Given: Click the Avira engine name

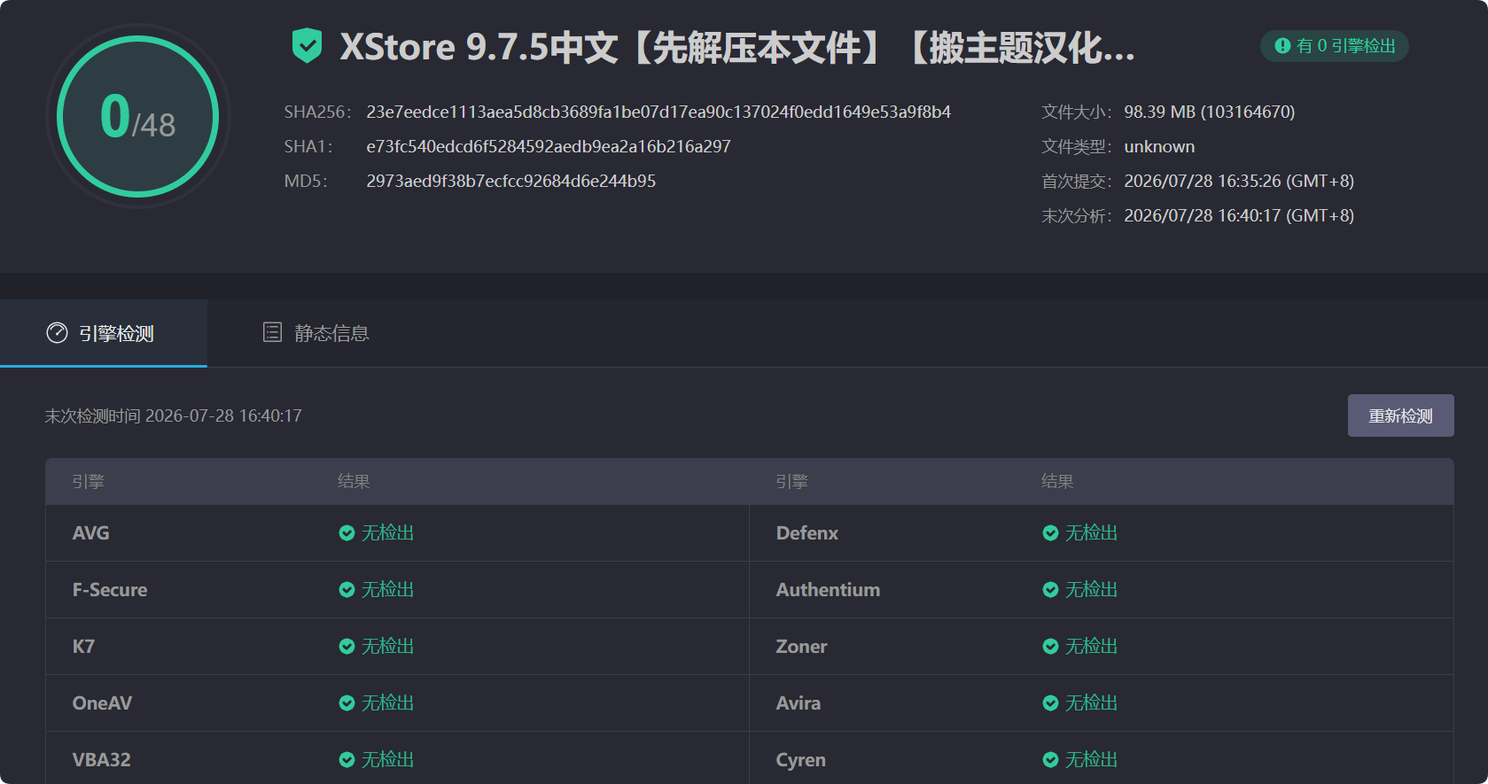Looking at the screenshot, I should (x=799, y=703).
